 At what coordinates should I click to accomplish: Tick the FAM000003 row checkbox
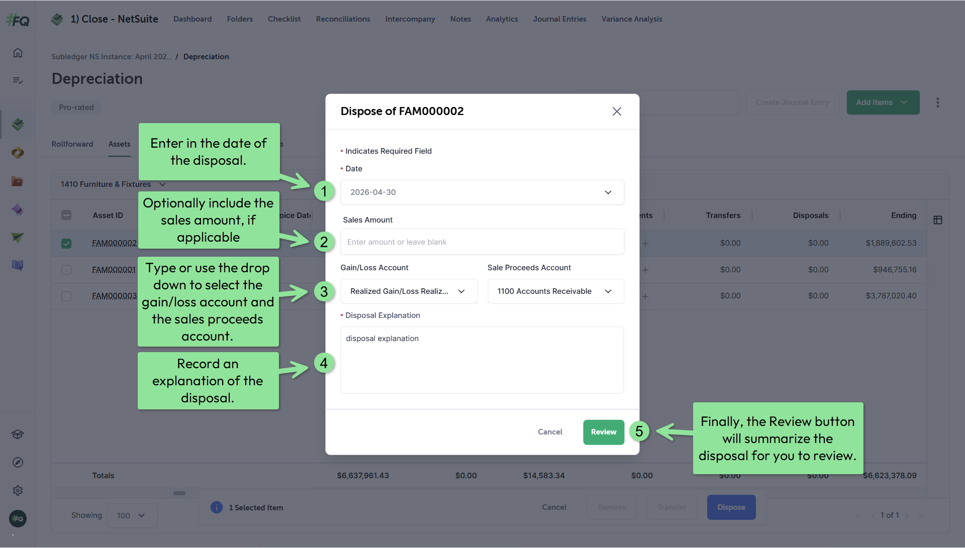coord(66,296)
